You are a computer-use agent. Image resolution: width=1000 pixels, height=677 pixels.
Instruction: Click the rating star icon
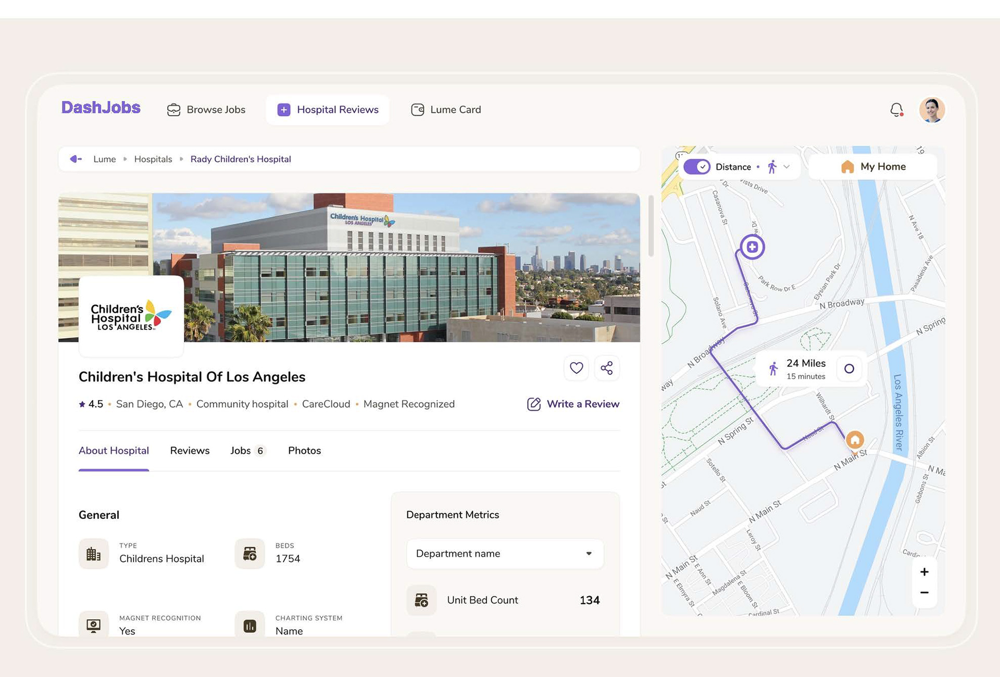(x=82, y=404)
